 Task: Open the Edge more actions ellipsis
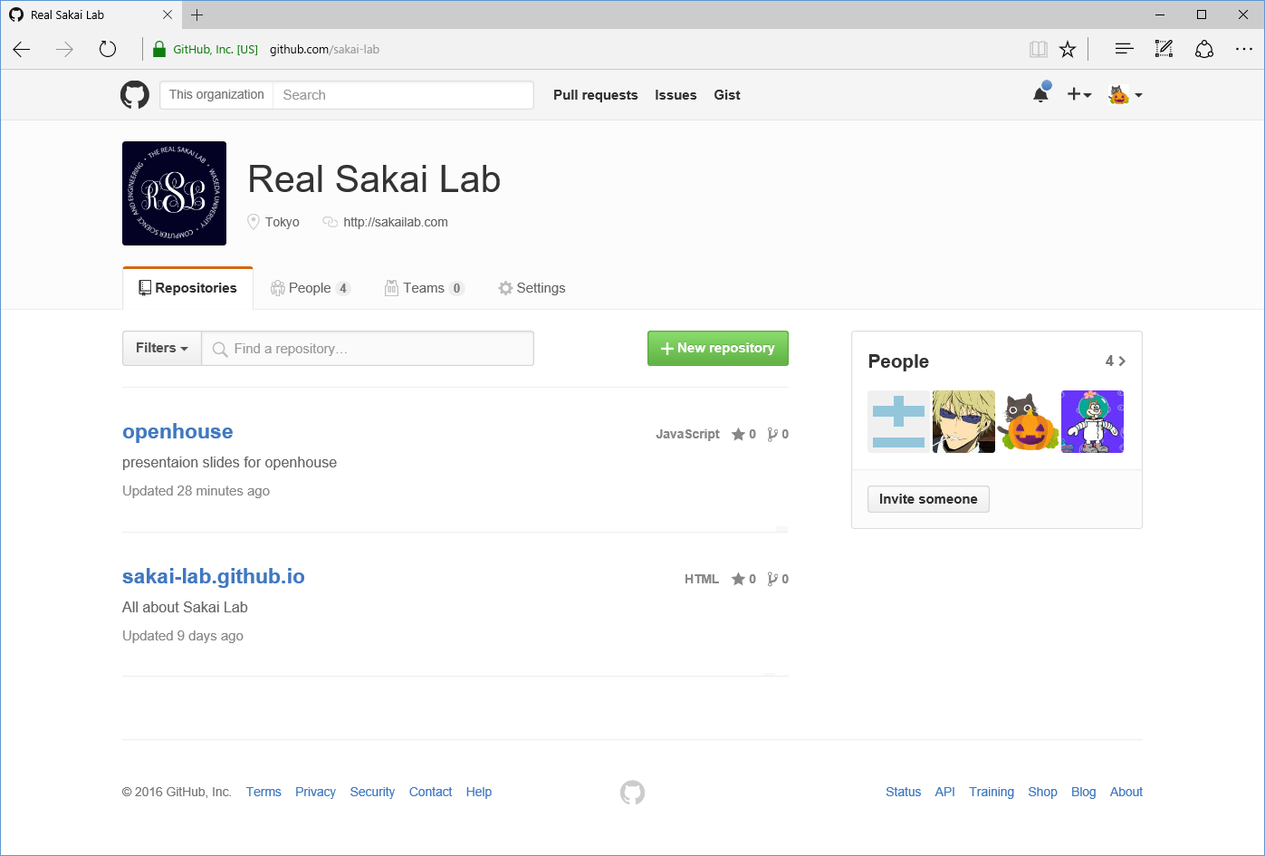click(x=1244, y=50)
